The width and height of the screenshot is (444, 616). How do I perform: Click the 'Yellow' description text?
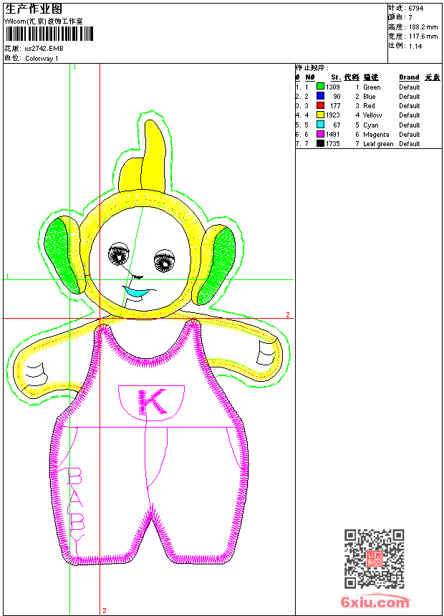[372, 115]
